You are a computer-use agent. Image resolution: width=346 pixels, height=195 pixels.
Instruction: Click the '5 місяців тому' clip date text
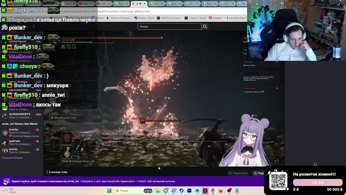58,172
